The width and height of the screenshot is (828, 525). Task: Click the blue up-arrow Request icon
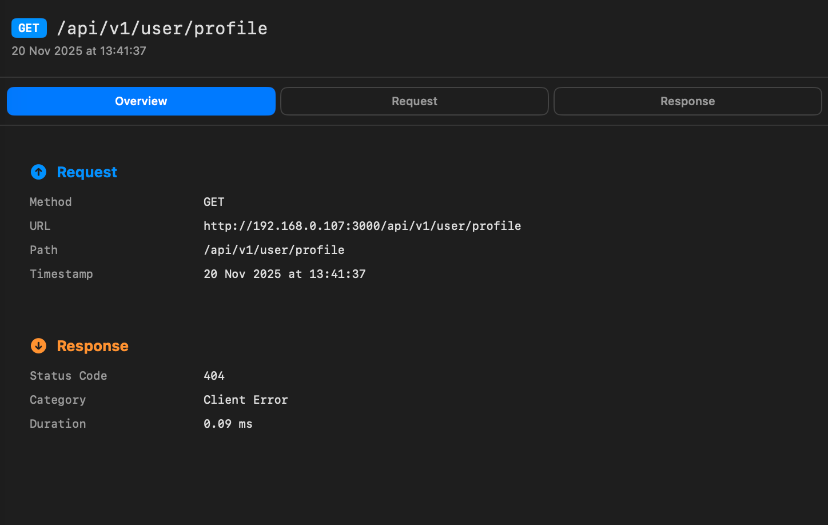pos(38,172)
